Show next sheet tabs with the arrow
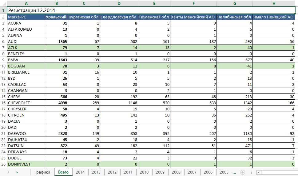The height and width of the screenshot is (176, 298). pyautogui.click(x=17, y=172)
